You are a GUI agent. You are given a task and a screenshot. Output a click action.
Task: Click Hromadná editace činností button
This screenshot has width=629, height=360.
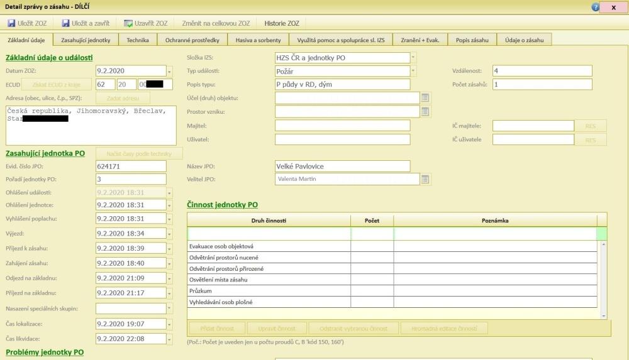pyautogui.click(x=444, y=329)
